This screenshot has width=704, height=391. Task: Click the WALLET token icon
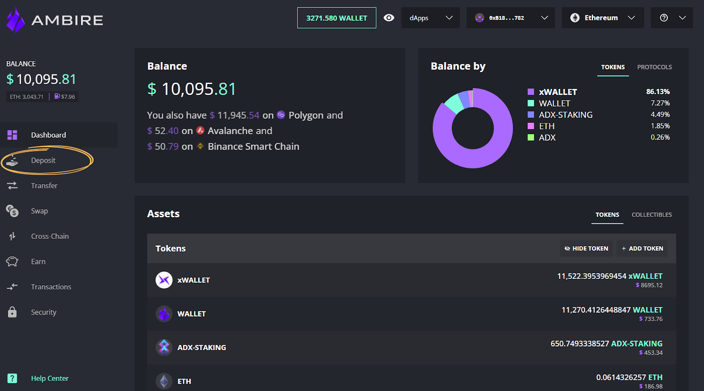tap(164, 314)
